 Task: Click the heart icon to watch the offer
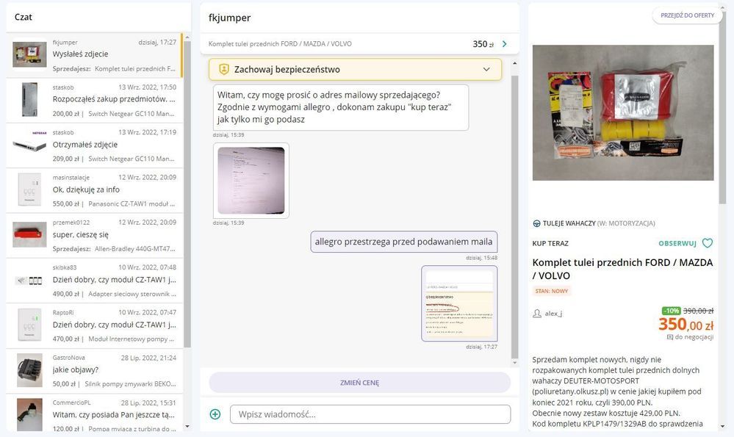tap(708, 243)
